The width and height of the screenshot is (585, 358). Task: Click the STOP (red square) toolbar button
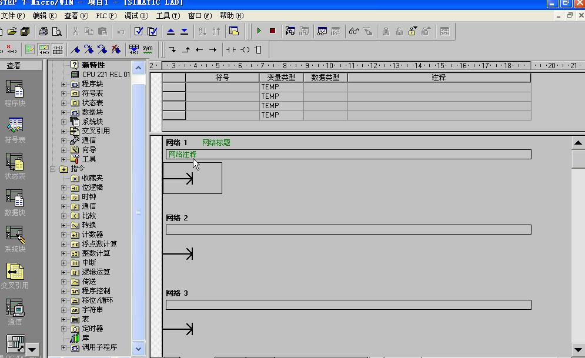(272, 31)
